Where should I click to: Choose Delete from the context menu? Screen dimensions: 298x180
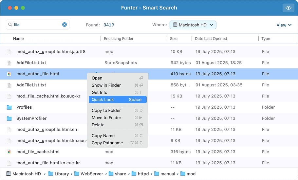point(118,125)
